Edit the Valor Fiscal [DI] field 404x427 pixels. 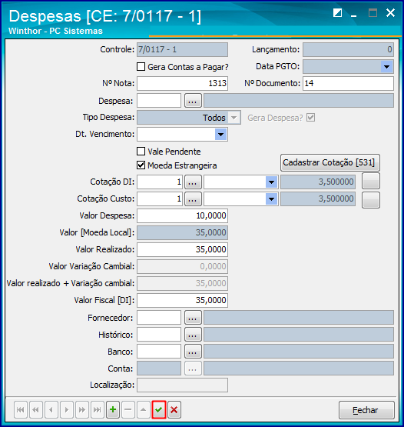point(183,300)
